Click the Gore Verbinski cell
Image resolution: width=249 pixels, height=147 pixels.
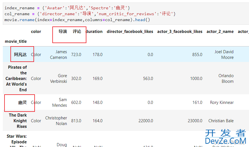point(59,79)
